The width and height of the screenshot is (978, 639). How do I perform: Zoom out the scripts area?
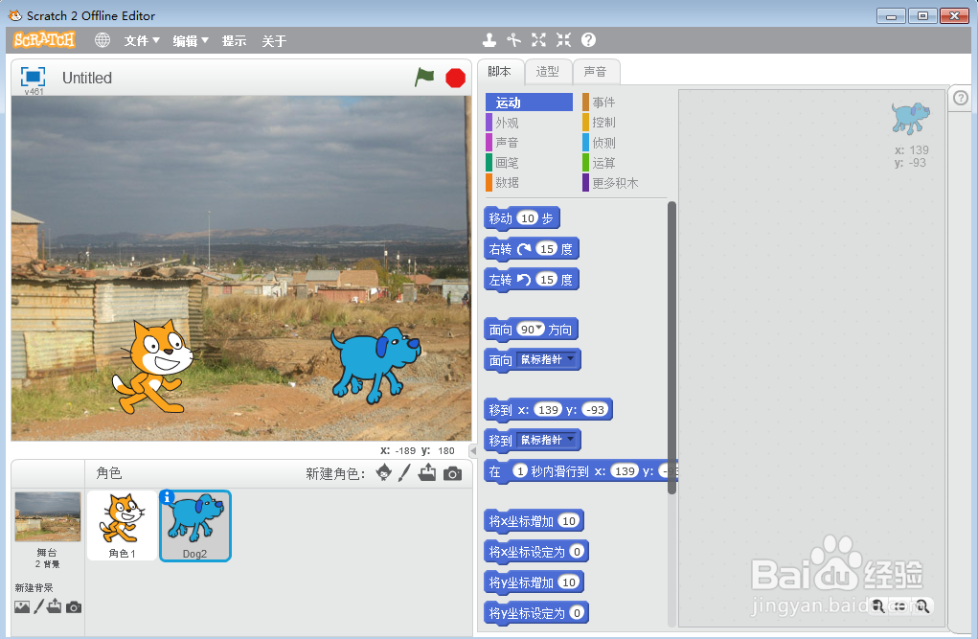pos(878,605)
